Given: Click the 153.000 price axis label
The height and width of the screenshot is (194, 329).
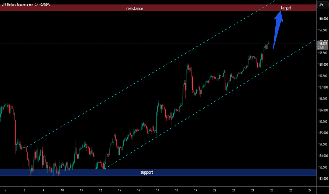Looking at the screenshot, I should point(323,179).
